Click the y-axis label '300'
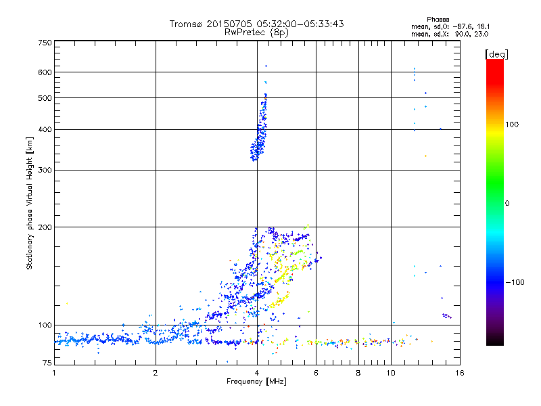This screenshot has height=406, width=541. click(x=45, y=171)
